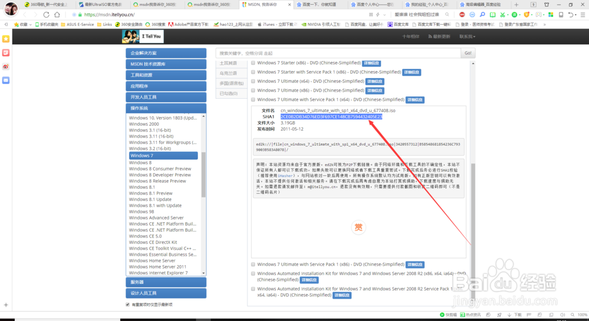589x321 pixels.
Task: Click the 热点资讯 status bar item
Action: click(470, 315)
